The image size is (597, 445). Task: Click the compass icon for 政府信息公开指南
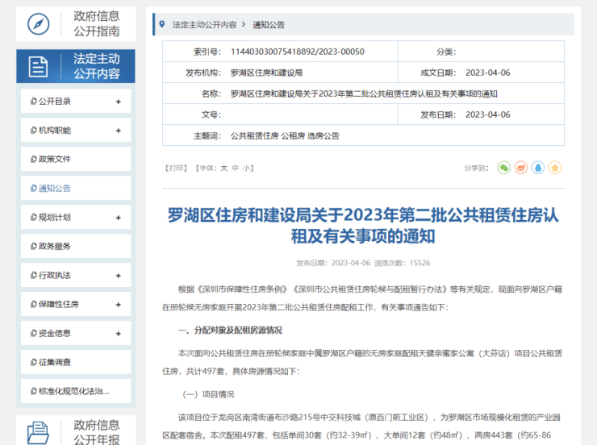tap(39, 24)
